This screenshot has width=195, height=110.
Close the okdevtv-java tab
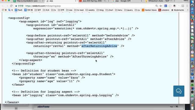point(43,1)
